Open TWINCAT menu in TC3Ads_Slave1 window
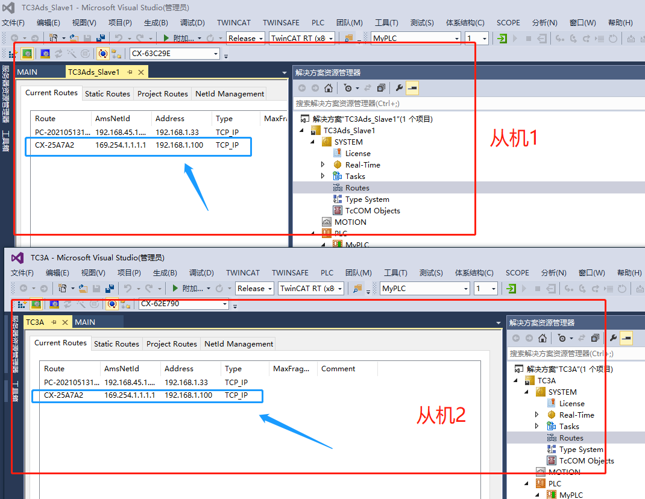The height and width of the screenshot is (499, 645). 234,23
